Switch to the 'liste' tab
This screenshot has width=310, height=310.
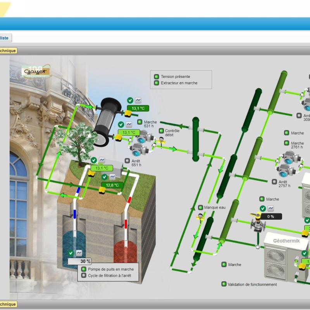click(x=5, y=38)
